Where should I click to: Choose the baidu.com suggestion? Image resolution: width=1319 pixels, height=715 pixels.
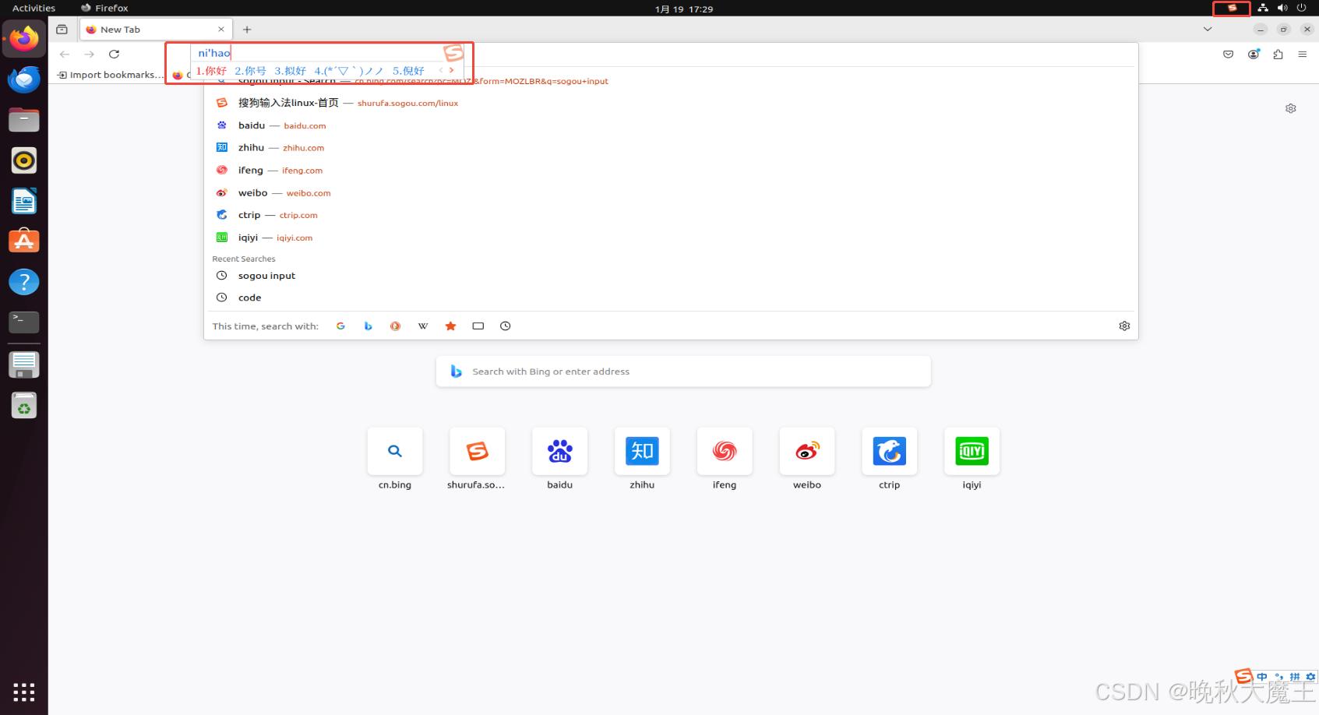pos(671,125)
